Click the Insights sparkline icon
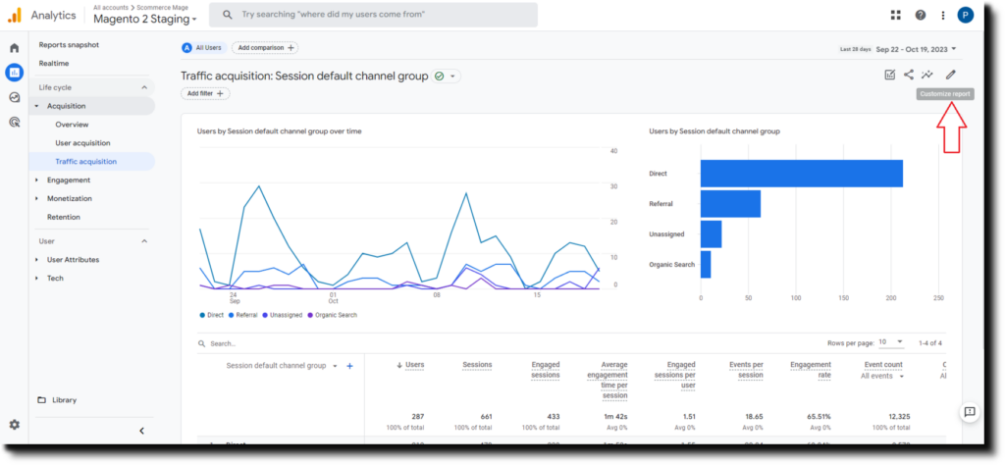 928,75
